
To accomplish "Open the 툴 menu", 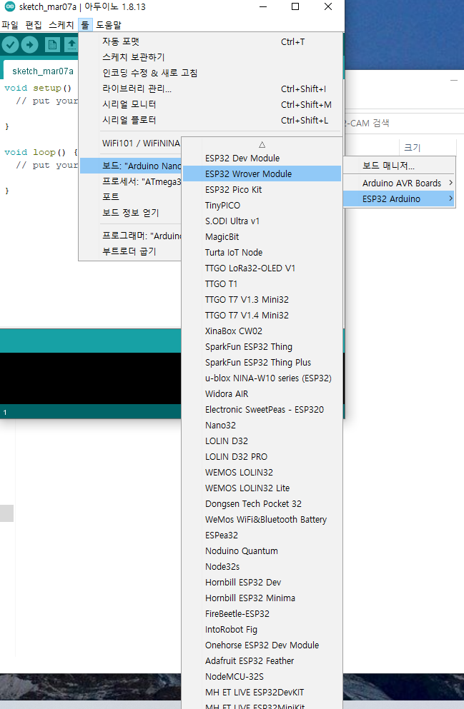I will [85, 25].
